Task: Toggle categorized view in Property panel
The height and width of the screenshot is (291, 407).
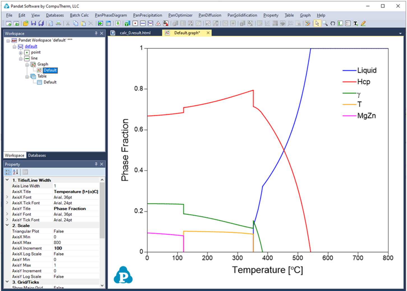Action: point(8,172)
